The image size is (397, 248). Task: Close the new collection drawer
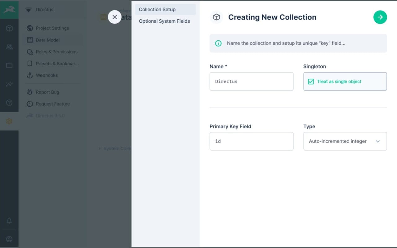point(115,17)
